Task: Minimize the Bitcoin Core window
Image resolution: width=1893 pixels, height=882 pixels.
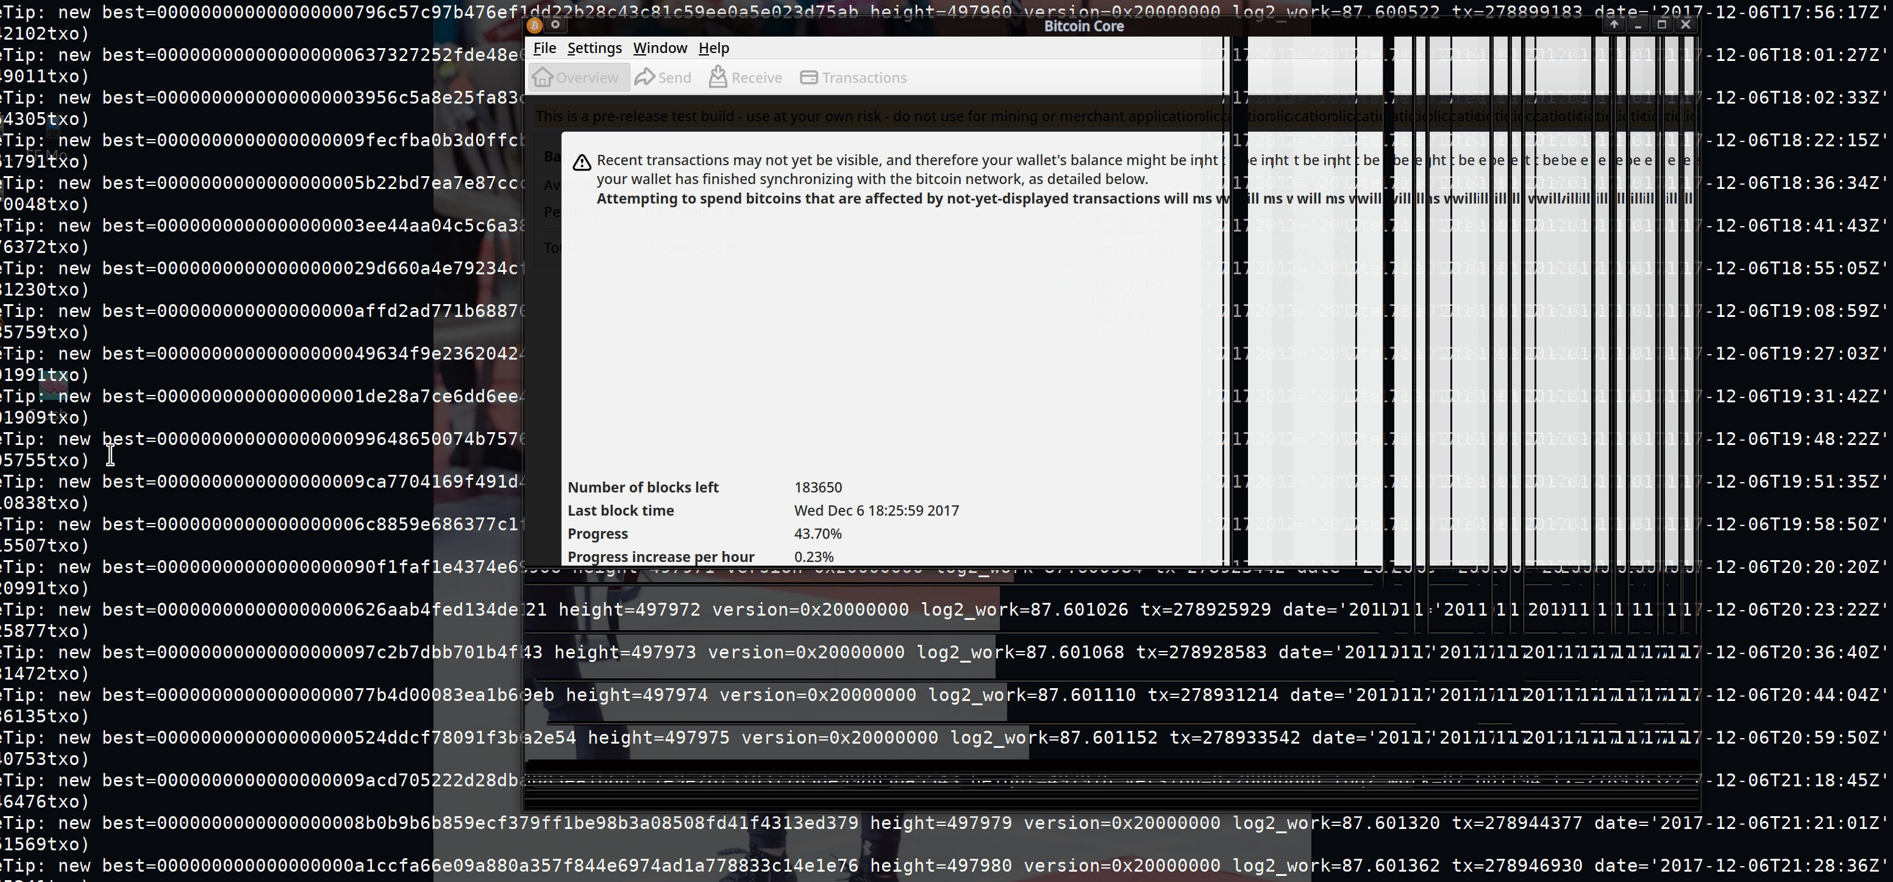Action: click(x=1638, y=24)
